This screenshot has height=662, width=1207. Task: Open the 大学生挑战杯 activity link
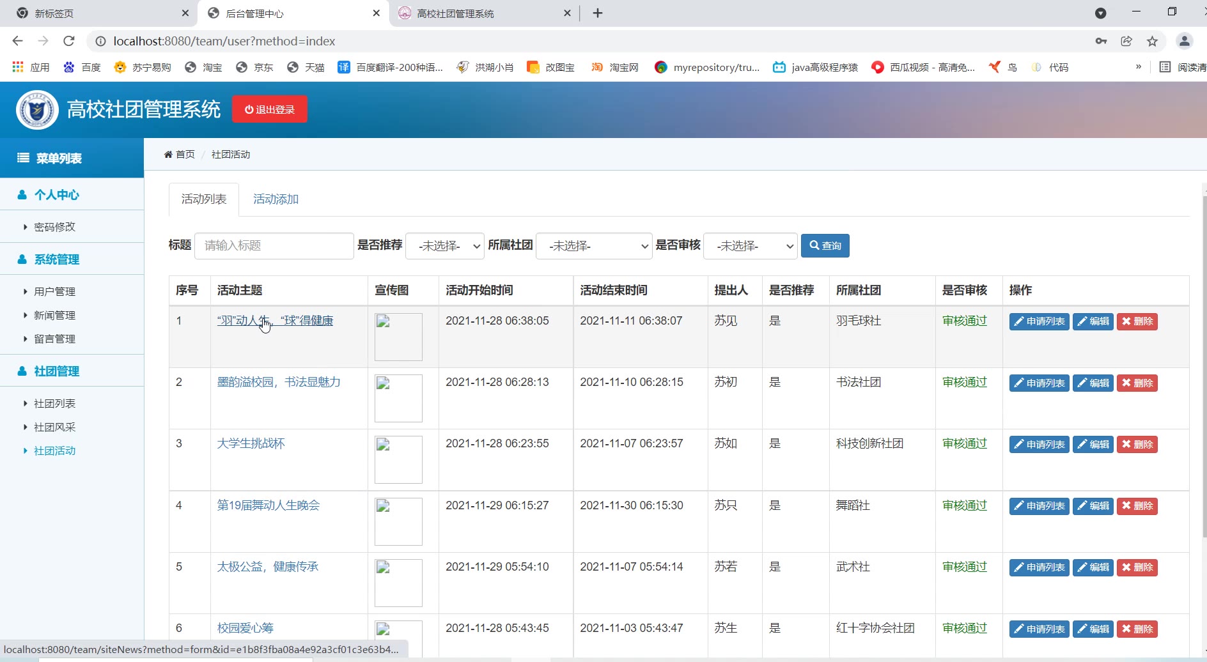[x=251, y=443]
